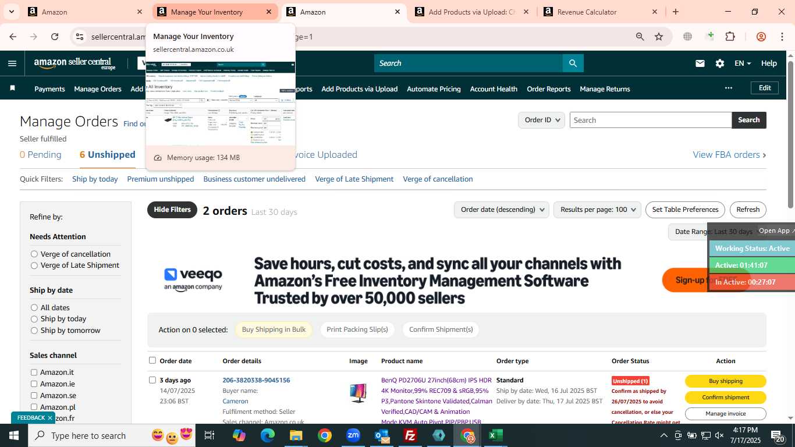Open the EN language dropdown
This screenshot has height=447, width=795.
tap(743, 63)
